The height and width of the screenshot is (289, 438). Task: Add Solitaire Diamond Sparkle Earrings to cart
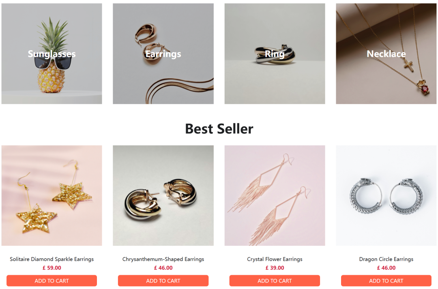pos(52,280)
